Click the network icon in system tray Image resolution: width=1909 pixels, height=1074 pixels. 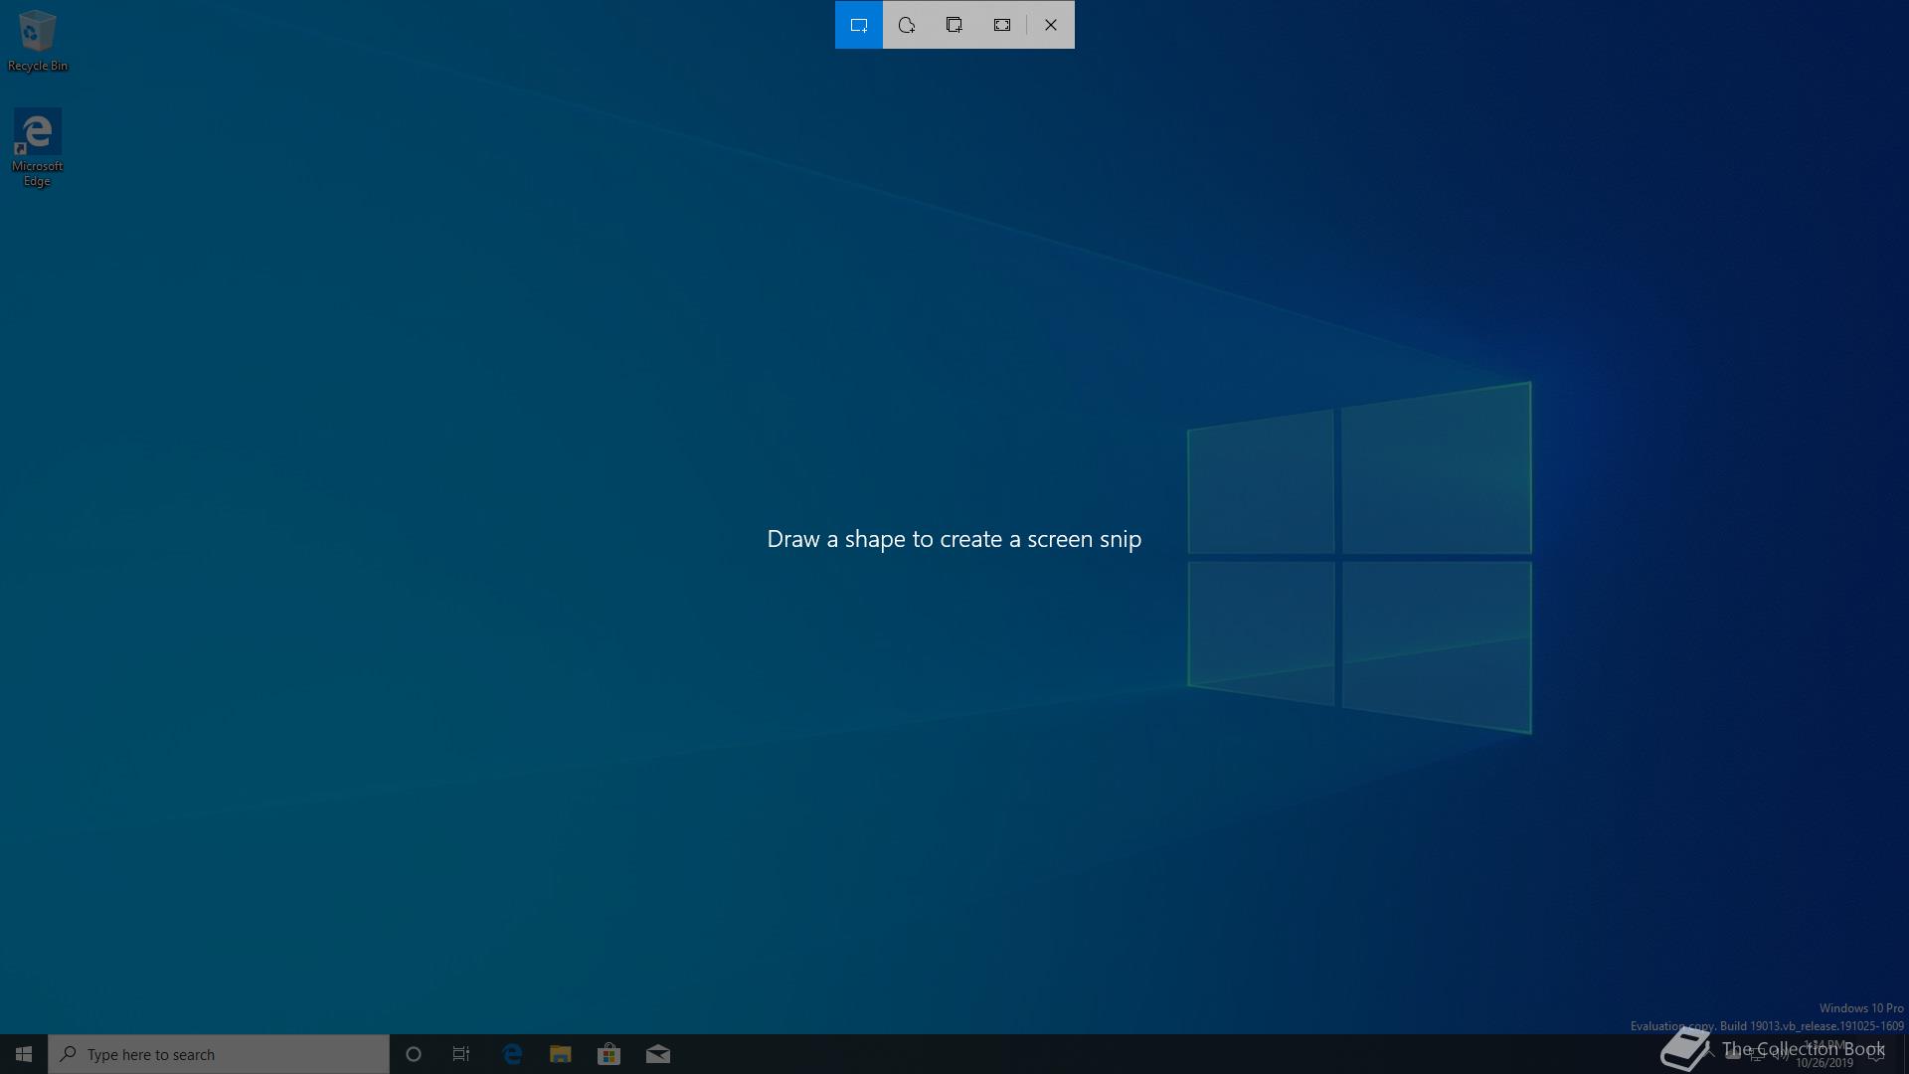pos(1757,1055)
